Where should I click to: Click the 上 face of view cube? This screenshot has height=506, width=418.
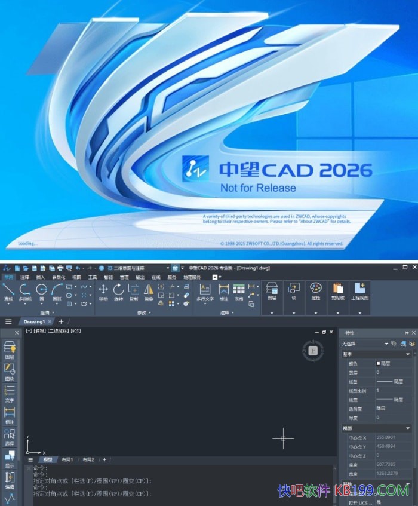pyautogui.click(x=312, y=351)
